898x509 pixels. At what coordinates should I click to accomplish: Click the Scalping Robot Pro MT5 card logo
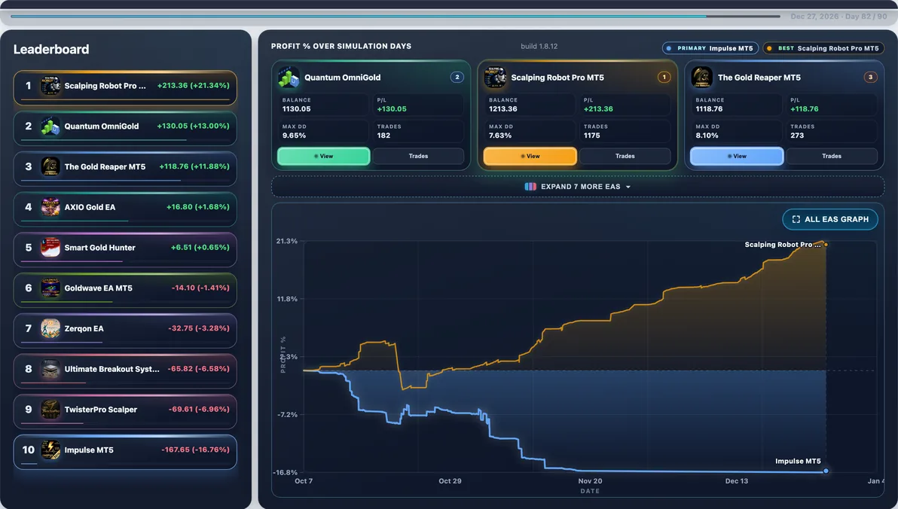496,78
